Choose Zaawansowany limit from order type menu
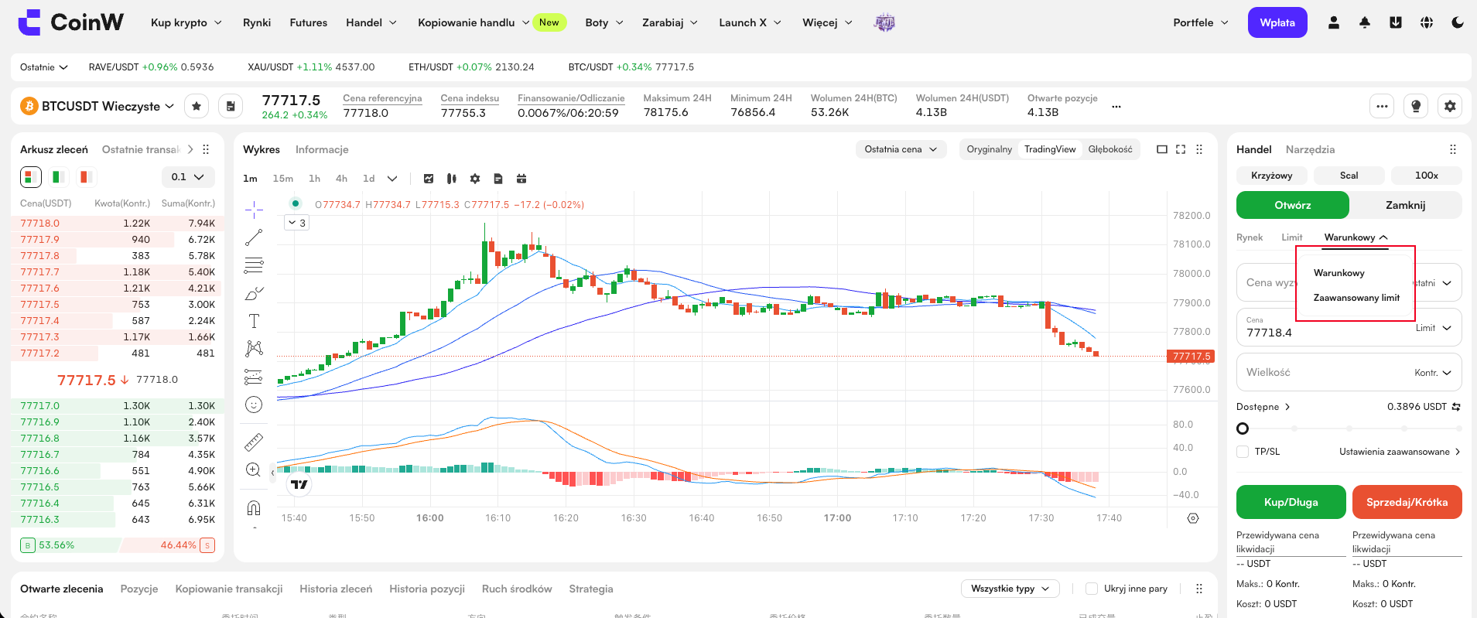This screenshot has width=1477, height=618. click(1356, 298)
